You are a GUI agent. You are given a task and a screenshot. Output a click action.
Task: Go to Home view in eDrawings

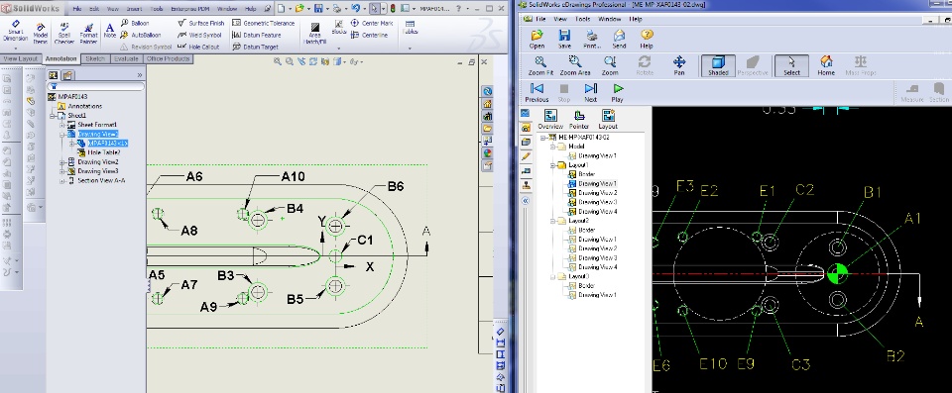click(826, 66)
